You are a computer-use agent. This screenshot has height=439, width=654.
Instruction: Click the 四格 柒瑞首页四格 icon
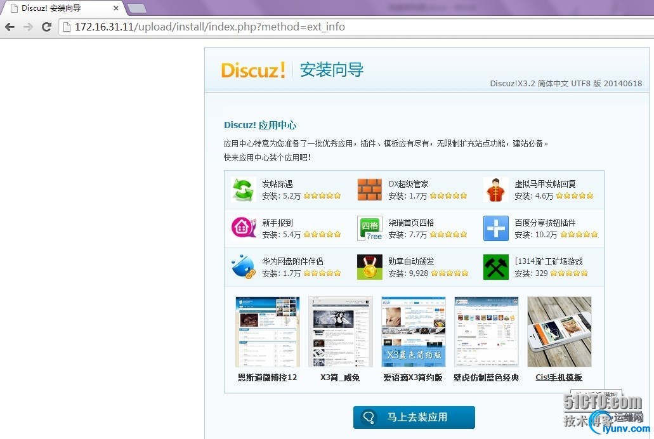click(370, 228)
